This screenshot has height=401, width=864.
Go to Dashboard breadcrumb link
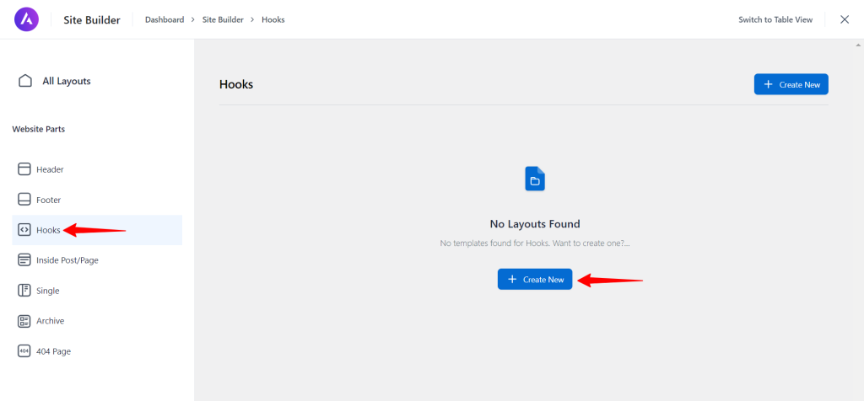coord(165,20)
